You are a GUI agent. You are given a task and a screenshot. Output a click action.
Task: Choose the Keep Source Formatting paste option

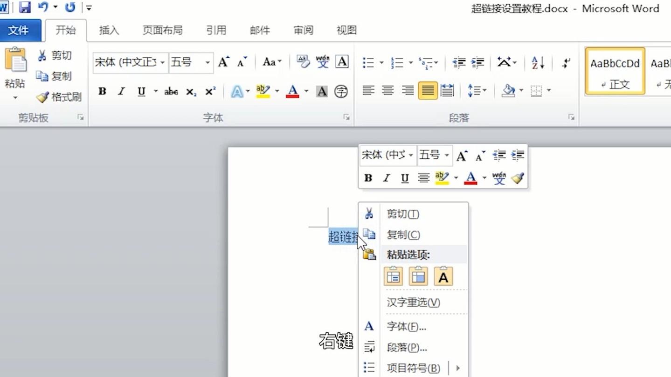click(x=393, y=276)
